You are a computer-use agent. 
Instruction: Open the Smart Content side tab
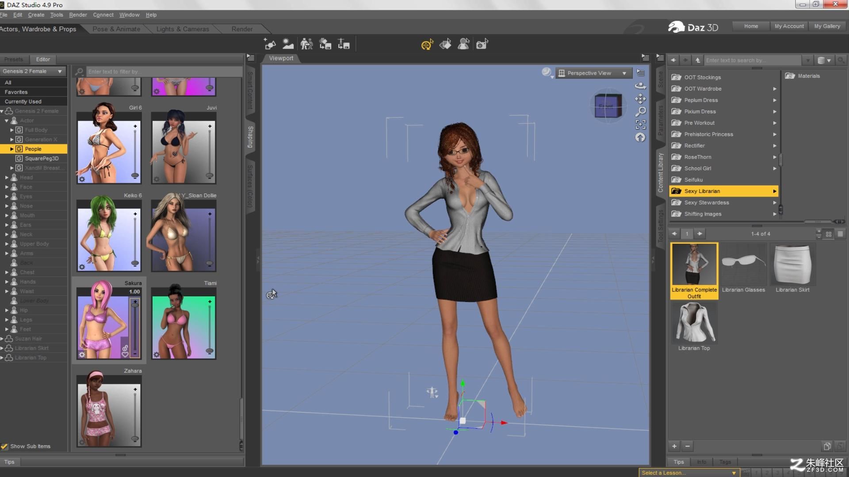click(x=250, y=91)
